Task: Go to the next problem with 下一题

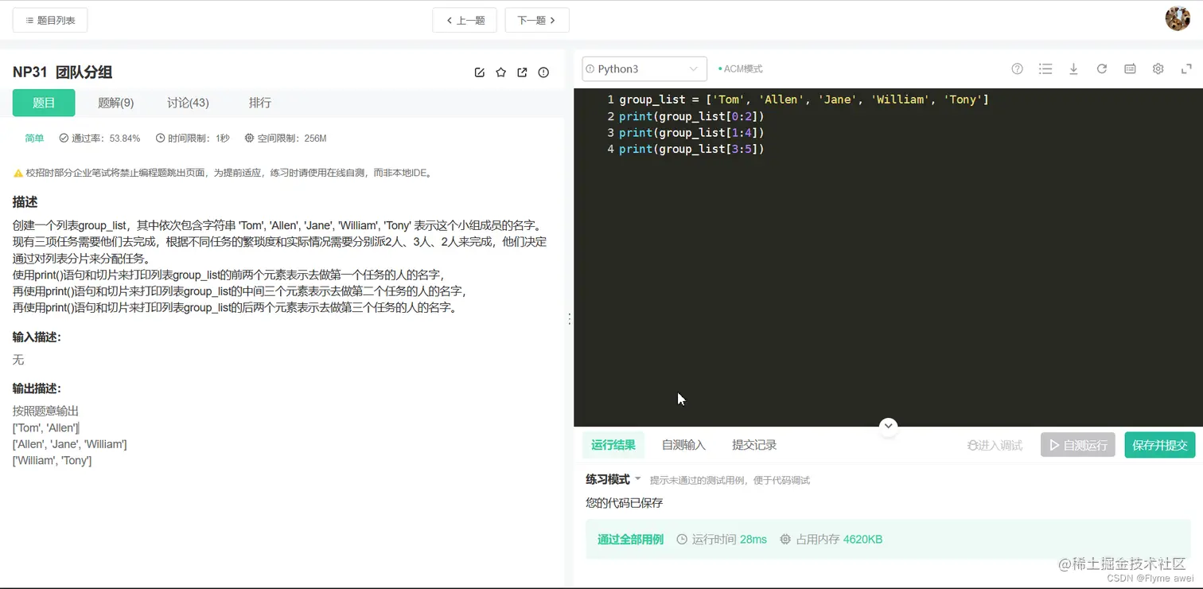Action: (x=536, y=20)
